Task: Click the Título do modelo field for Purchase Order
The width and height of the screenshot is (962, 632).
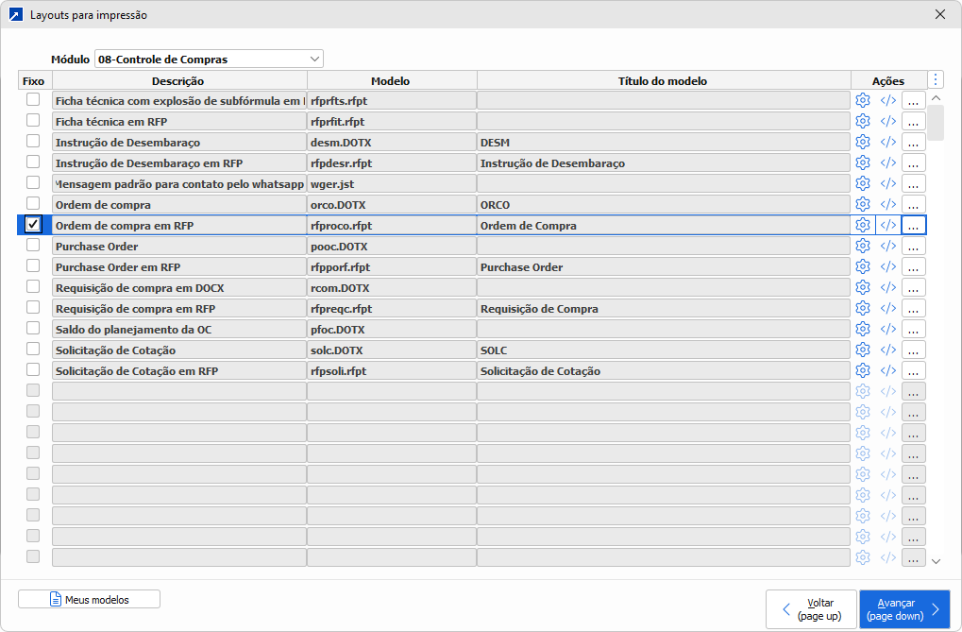Action: pyautogui.click(x=663, y=246)
